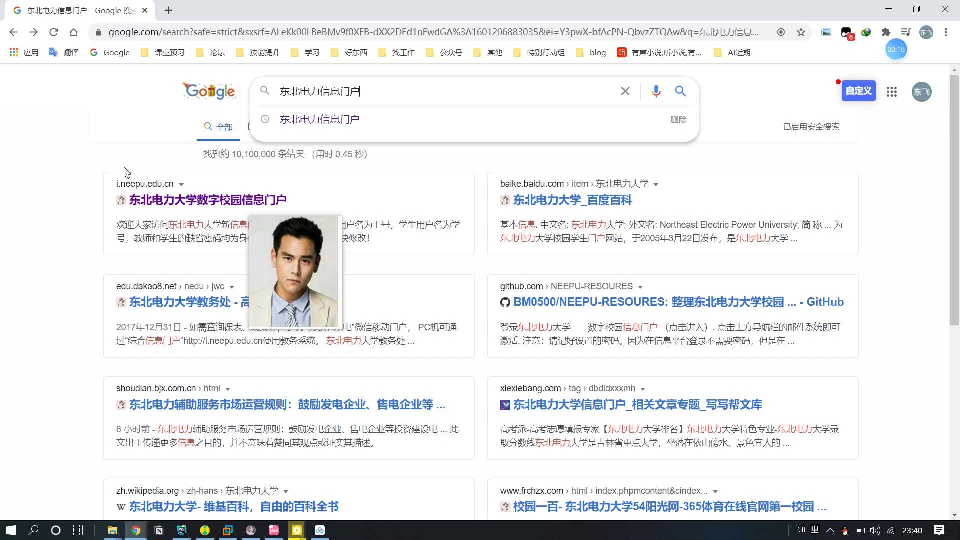Expand dropdown next to zh.wikipedia.org breadcrumb
This screenshot has height=540, width=960.
click(286, 492)
